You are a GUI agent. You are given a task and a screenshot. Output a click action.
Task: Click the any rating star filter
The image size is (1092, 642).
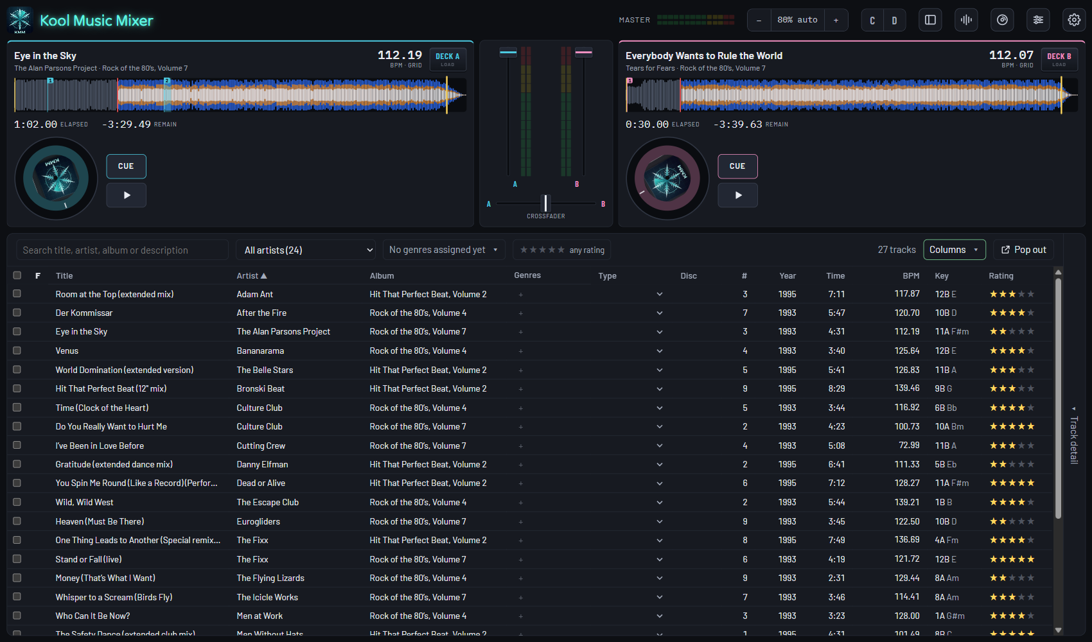(x=561, y=250)
